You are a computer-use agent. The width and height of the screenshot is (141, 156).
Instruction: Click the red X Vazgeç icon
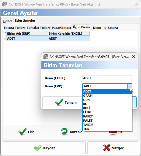(107, 147)
